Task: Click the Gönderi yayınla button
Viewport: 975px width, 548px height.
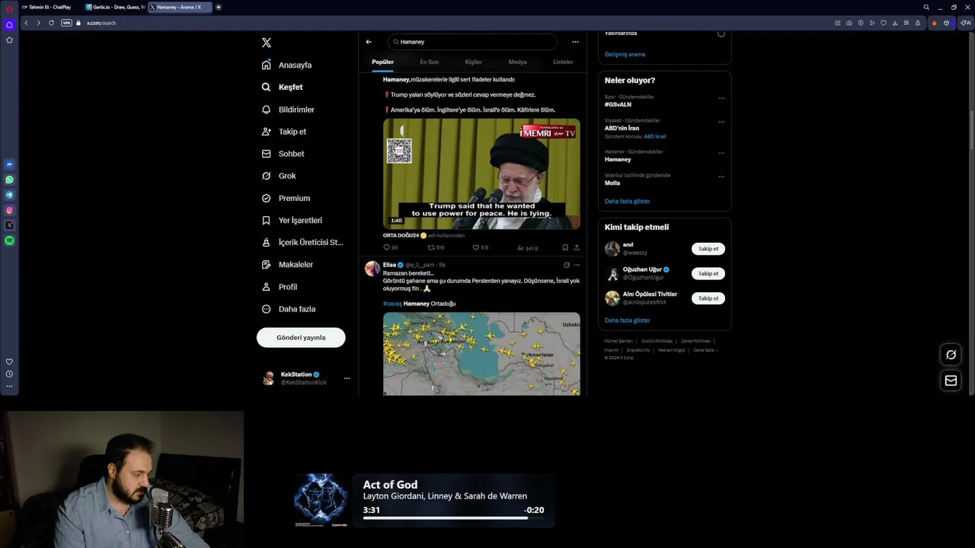Action: click(301, 337)
